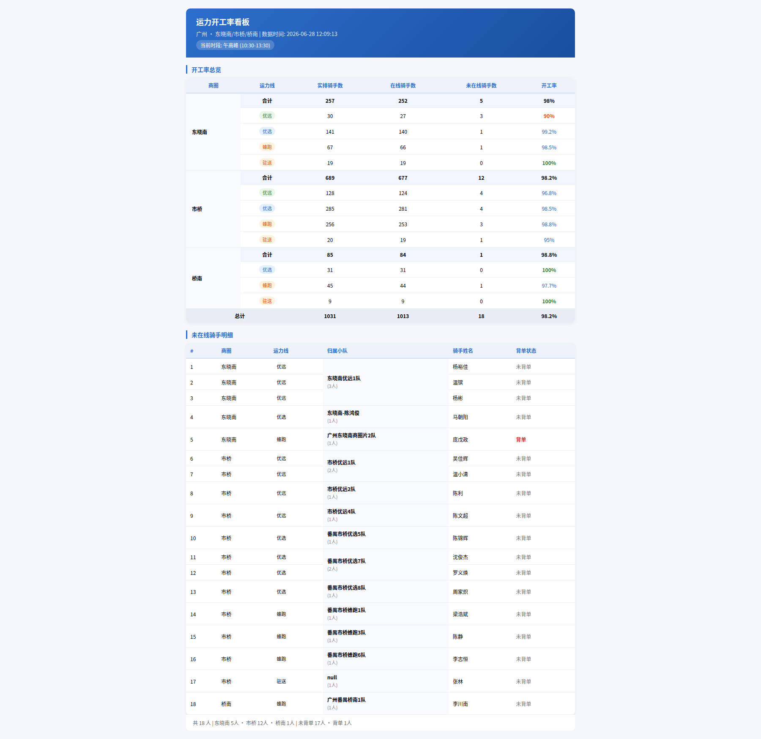Click rider name "周家炽"

pyautogui.click(x=460, y=592)
